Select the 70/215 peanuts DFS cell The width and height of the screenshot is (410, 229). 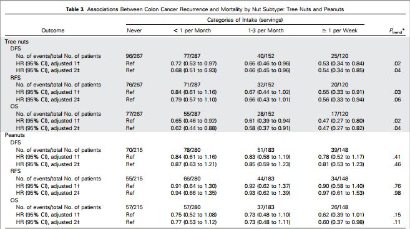click(x=134, y=150)
